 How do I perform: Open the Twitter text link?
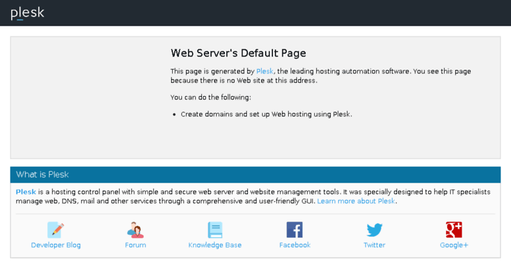click(x=374, y=245)
